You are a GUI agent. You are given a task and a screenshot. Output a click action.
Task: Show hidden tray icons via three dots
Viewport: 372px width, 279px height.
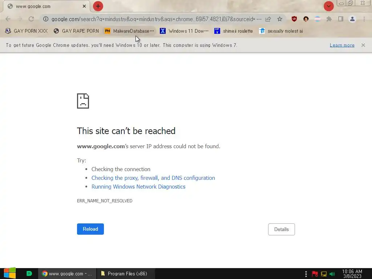tap(306, 274)
